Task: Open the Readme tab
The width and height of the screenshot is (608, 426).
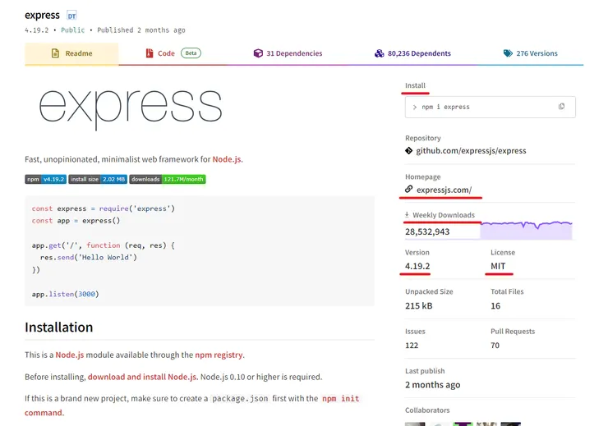Action: pos(71,53)
